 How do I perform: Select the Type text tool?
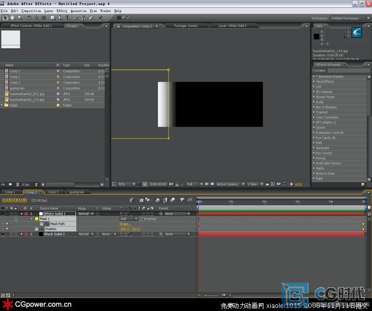click(68, 18)
